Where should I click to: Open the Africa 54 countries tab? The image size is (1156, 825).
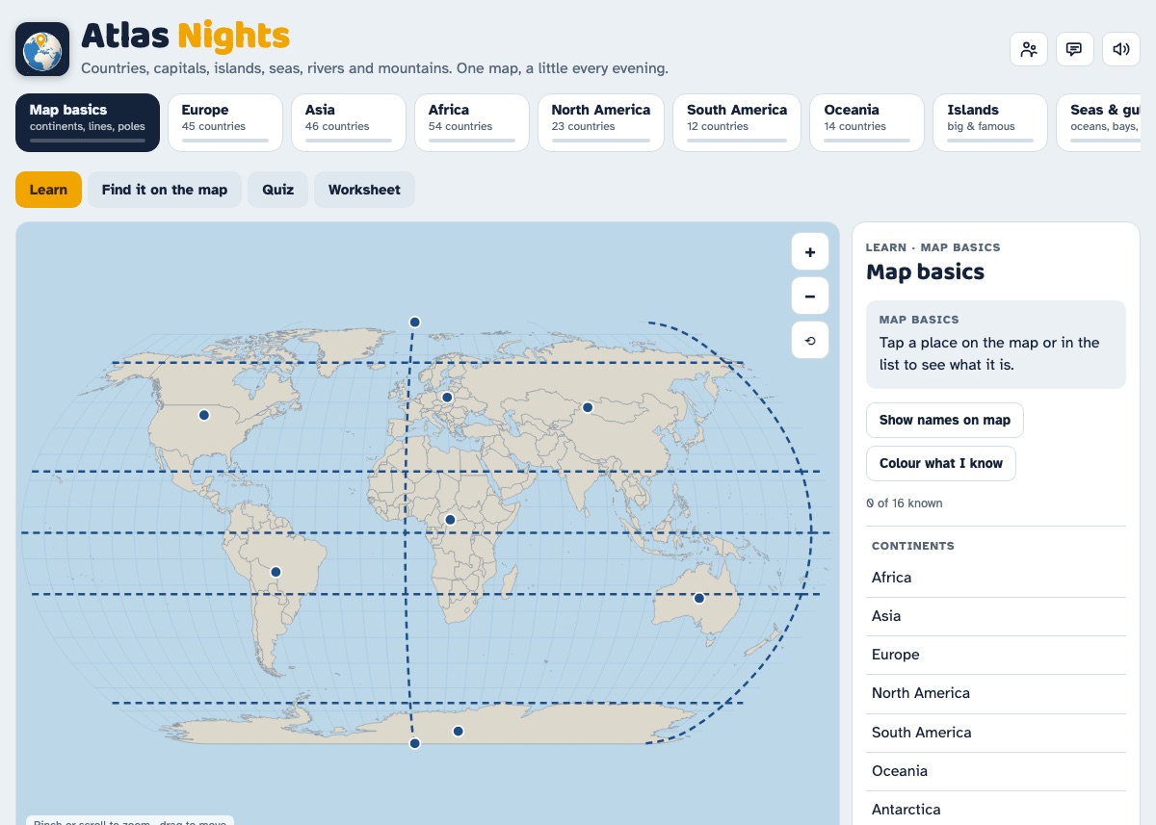(x=472, y=122)
